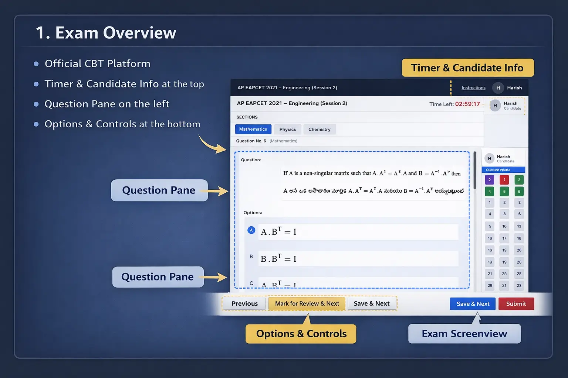Select the Mathematics section tab
Image resolution: width=568 pixels, height=378 pixels.
(253, 129)
